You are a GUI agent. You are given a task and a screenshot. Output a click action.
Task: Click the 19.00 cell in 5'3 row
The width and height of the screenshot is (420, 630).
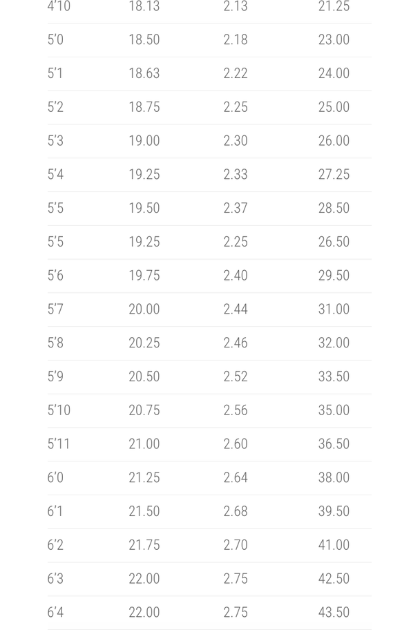pos(144,141)
